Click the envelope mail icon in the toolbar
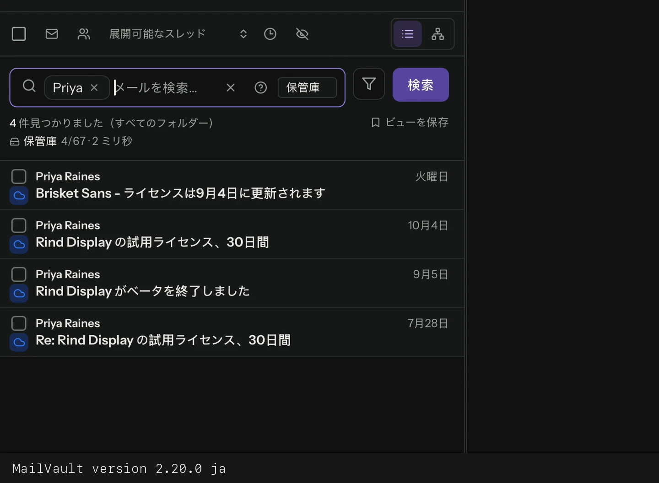The image size is (659, 483). click(x=52, y=34)
